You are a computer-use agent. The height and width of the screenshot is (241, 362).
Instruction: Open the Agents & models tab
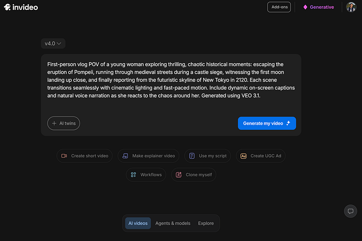click(x=173, y=223)
